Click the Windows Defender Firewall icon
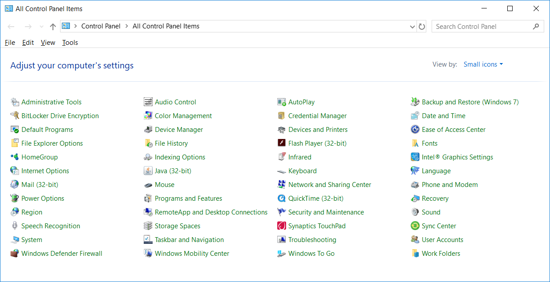This screenshot has height=282, width=550. 15,254
